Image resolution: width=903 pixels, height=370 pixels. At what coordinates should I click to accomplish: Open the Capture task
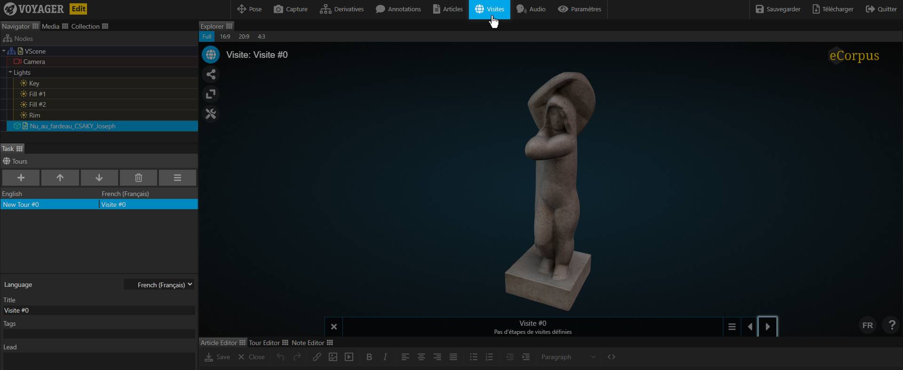(291, 9)
